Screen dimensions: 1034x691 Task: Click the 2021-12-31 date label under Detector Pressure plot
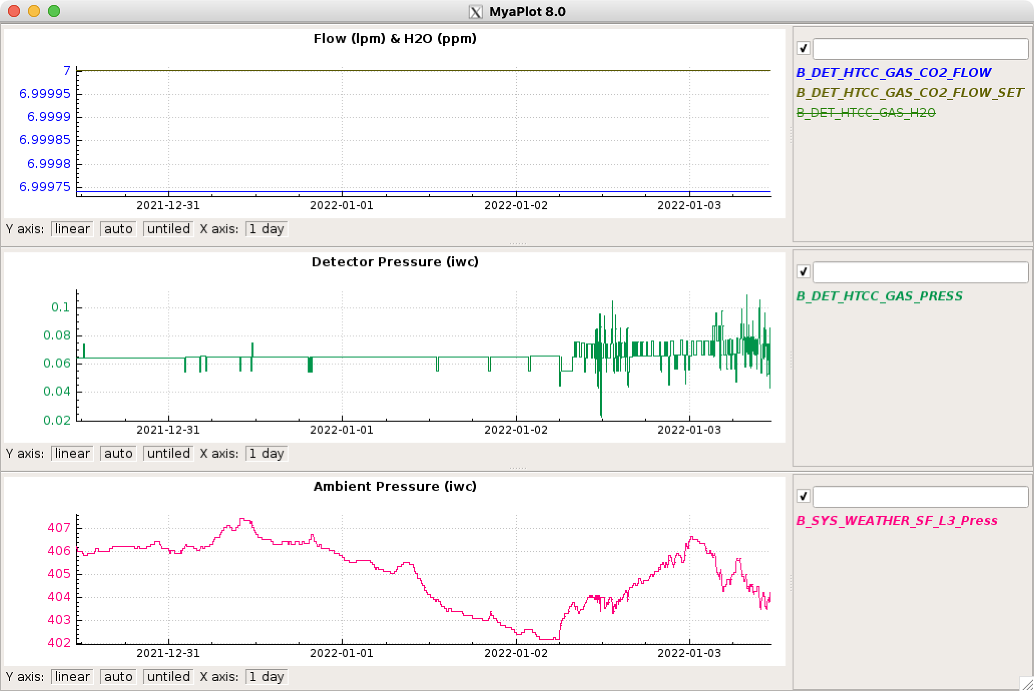pos(168,430)
